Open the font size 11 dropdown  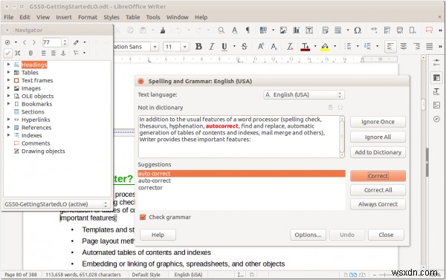tap(185, 47)
